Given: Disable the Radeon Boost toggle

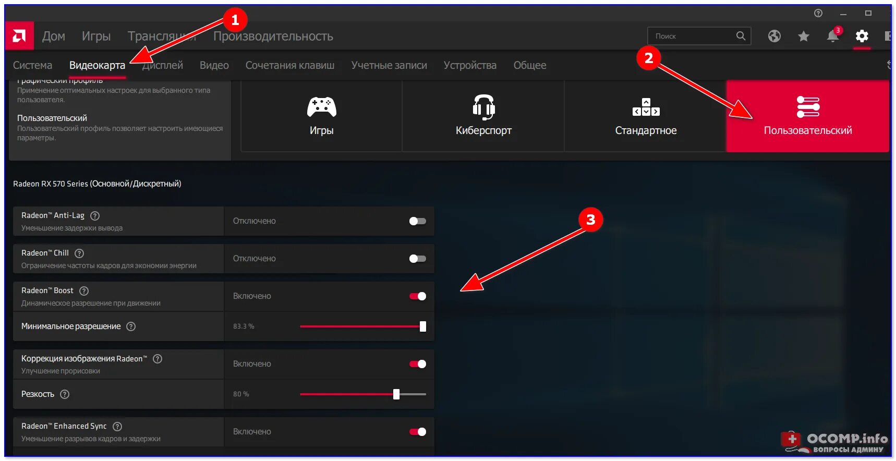Looking at the screenshot, I should (418, 296).
